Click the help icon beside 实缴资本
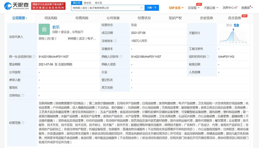Screen dimensions: 259x148 [x=114, y=49]
